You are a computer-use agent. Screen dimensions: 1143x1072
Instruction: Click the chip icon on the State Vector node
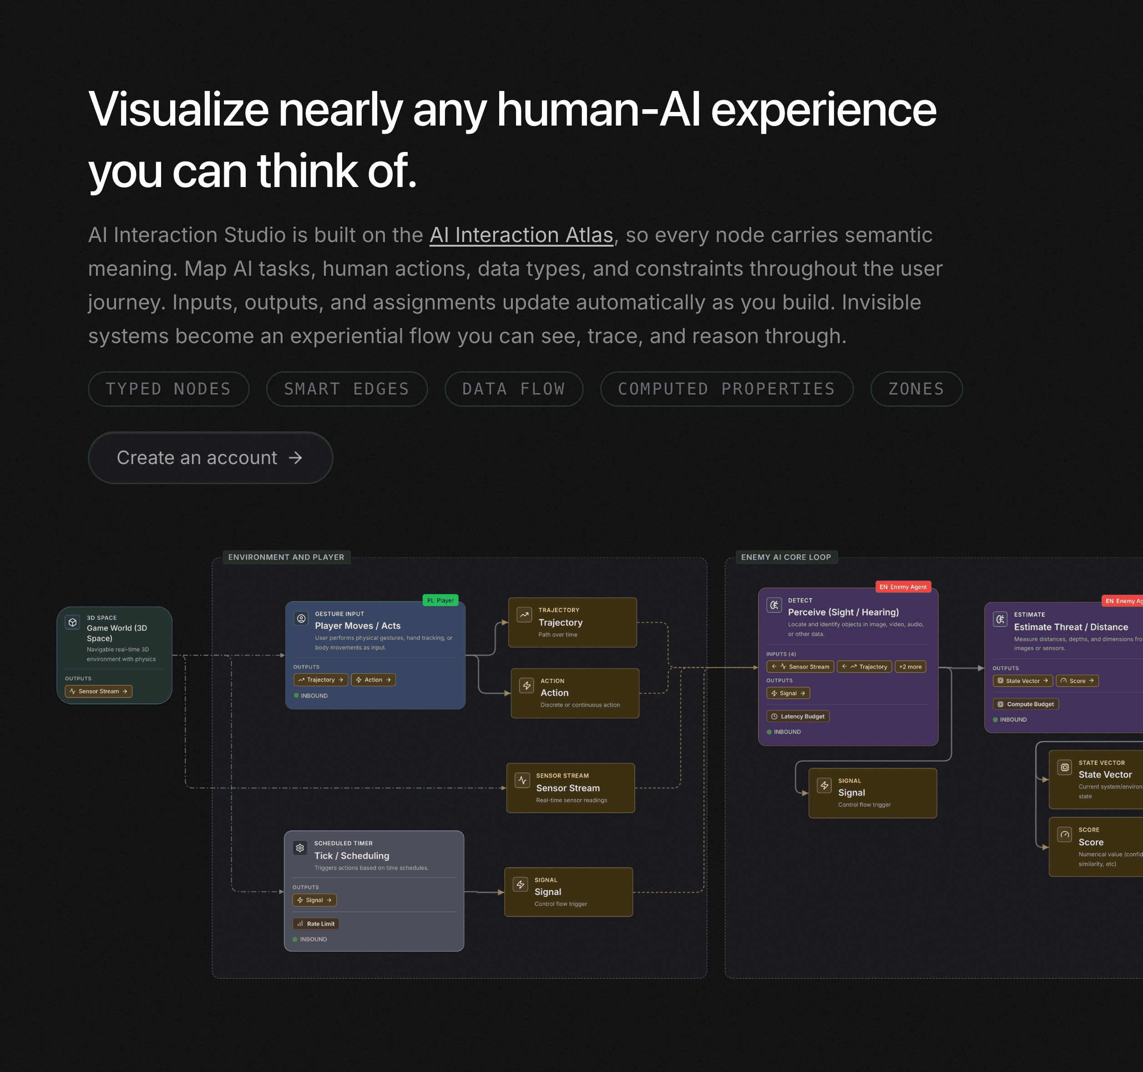[x=1065, y=767]
